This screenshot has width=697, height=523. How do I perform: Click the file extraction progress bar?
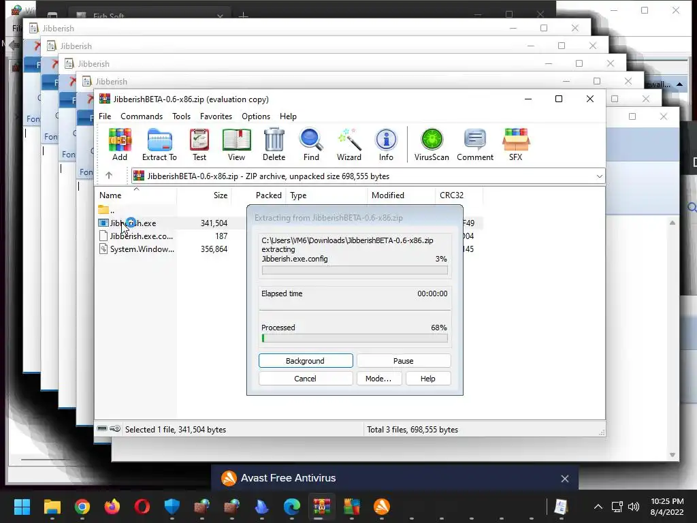(355, 270)
